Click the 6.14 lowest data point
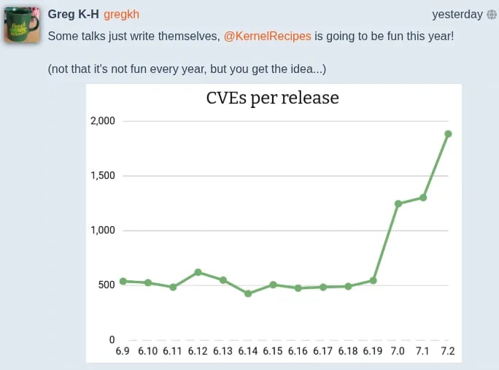Image resolution: width=499 pixels, height=370 pixels. (x=248, y=293)
